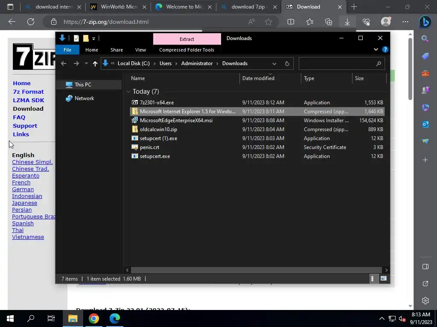The width and height of the screenshot is (437, 327).
Task: Open the Support link
Action: (x=25, y=126)
